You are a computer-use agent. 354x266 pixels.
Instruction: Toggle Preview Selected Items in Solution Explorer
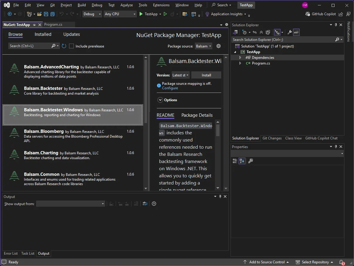point(296,32)
